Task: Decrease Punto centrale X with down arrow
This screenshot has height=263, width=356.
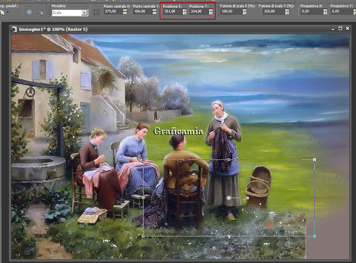Action: coord(125,13)
